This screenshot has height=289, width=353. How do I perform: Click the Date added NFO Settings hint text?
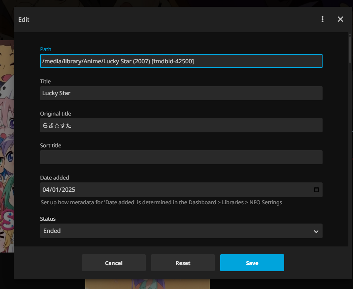161,202
